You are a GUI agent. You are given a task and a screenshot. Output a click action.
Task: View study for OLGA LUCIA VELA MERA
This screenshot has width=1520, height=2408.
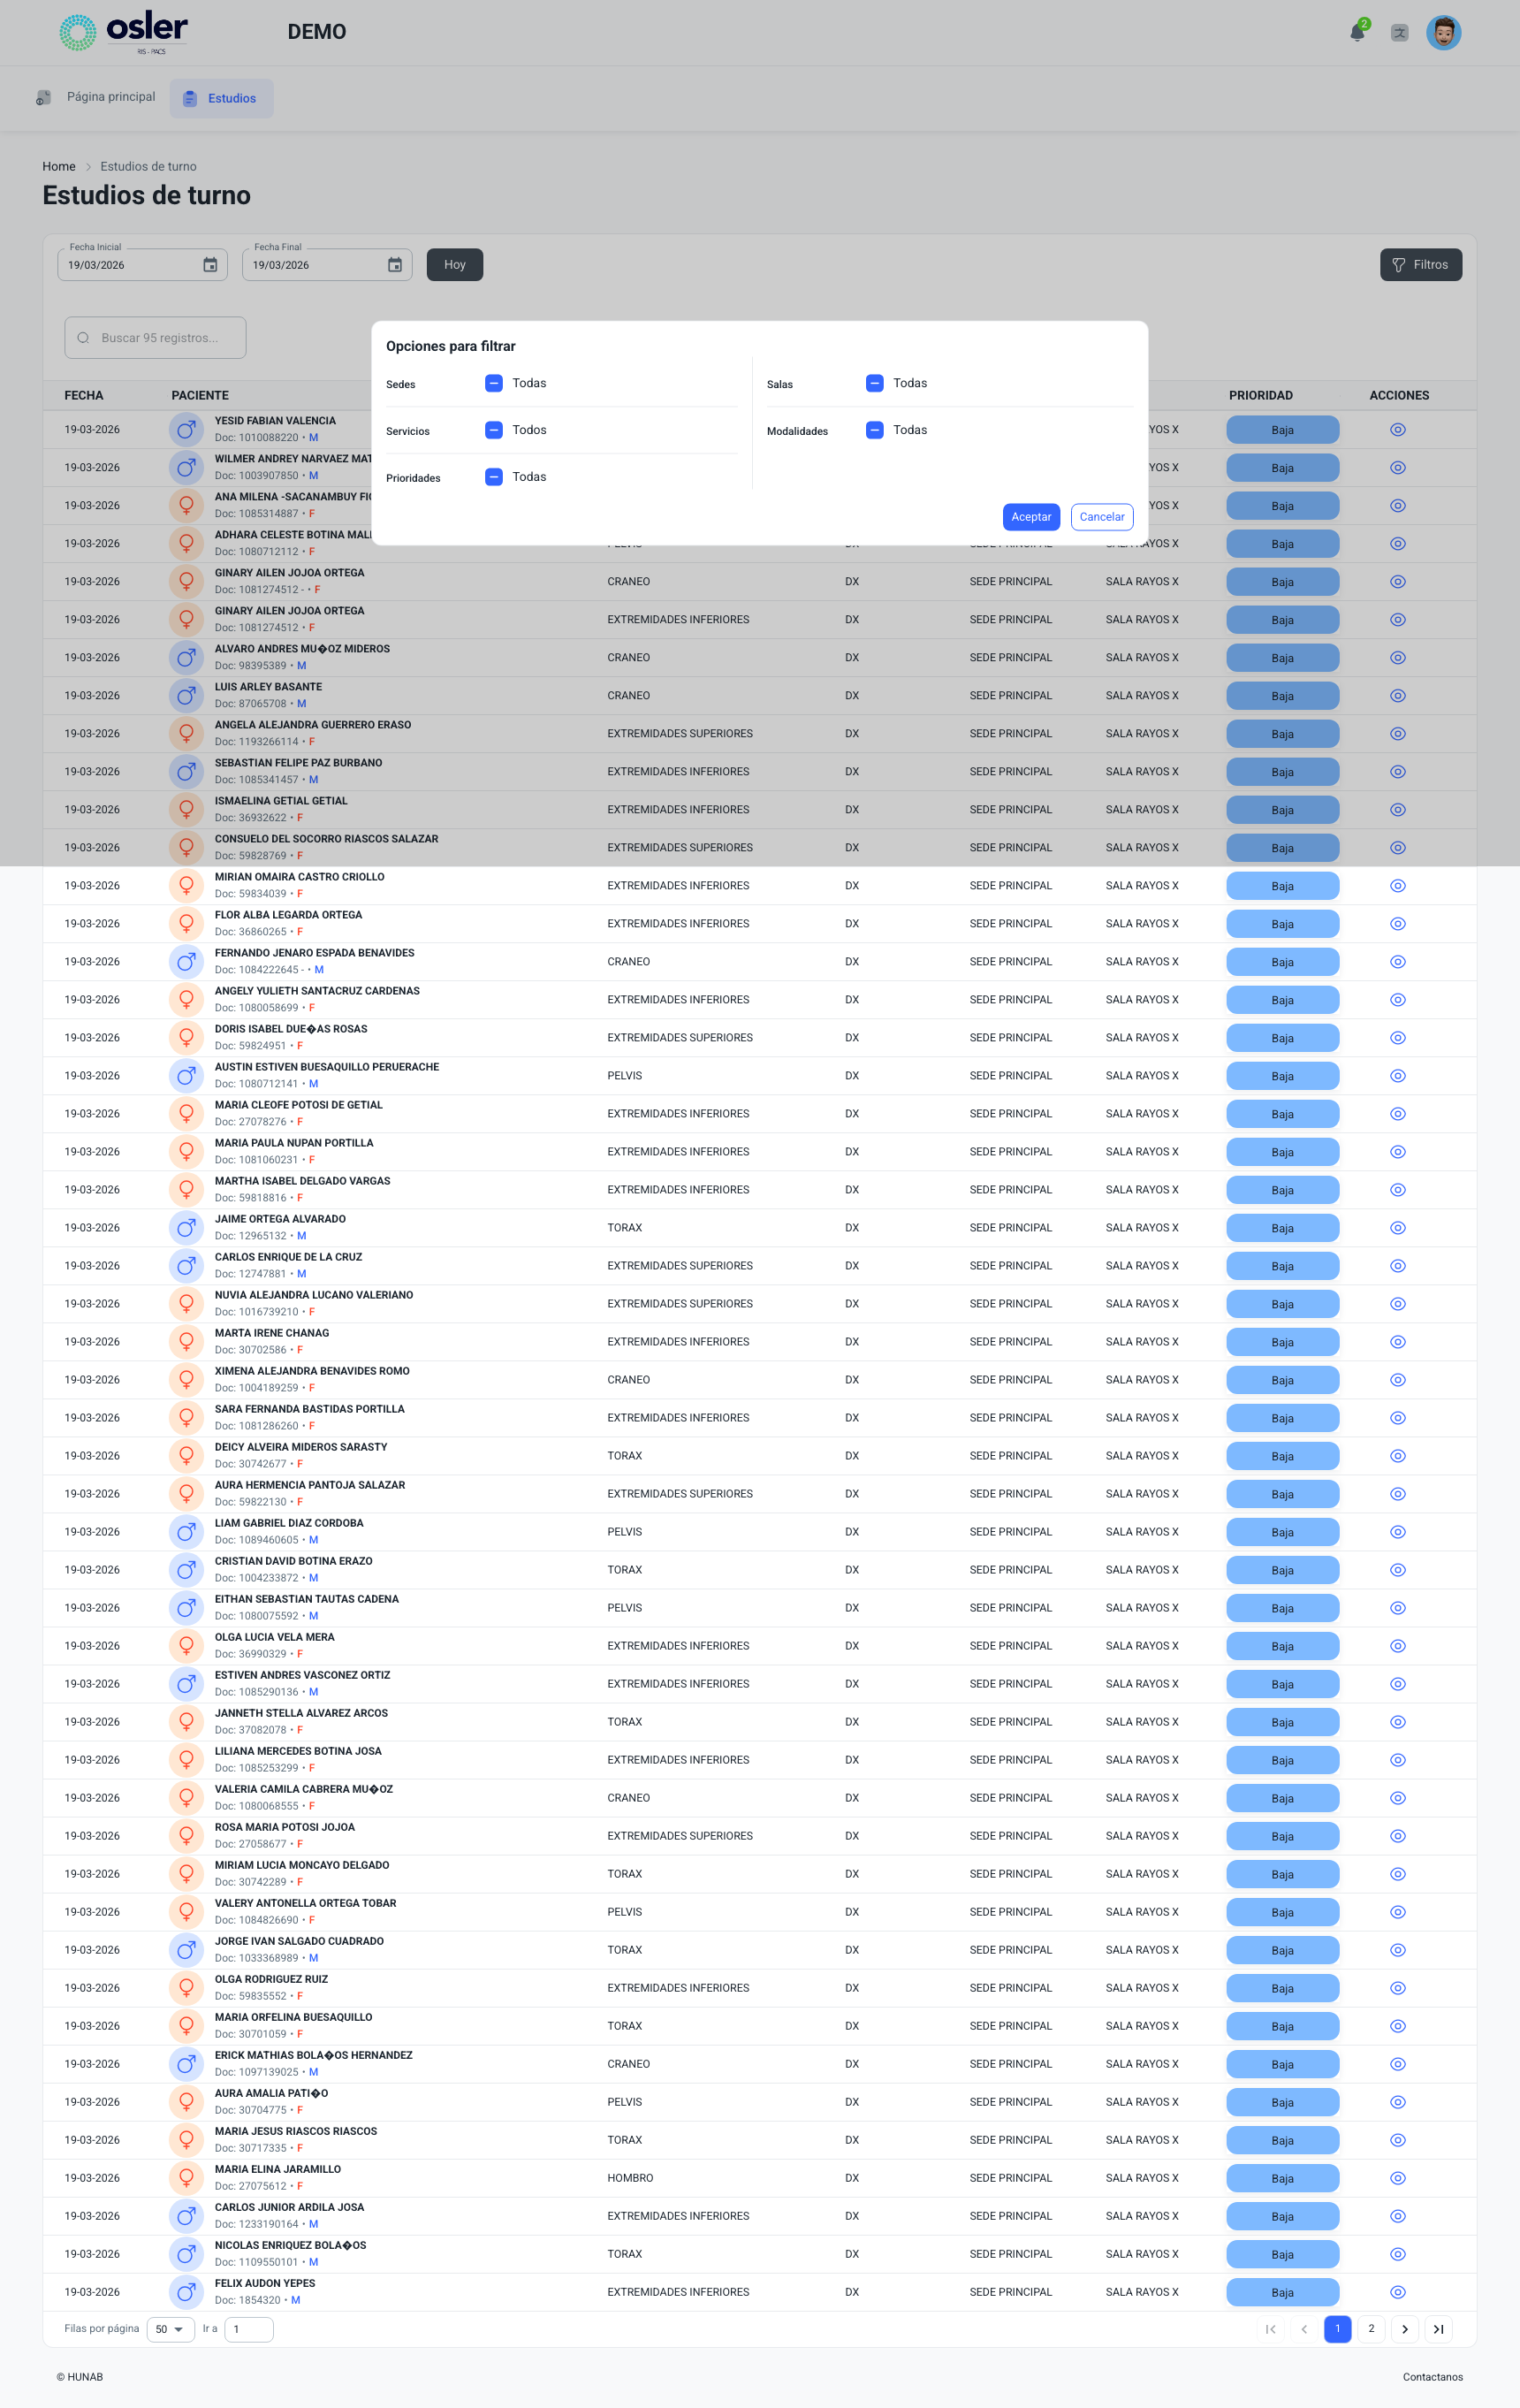coord(1398,1646)
